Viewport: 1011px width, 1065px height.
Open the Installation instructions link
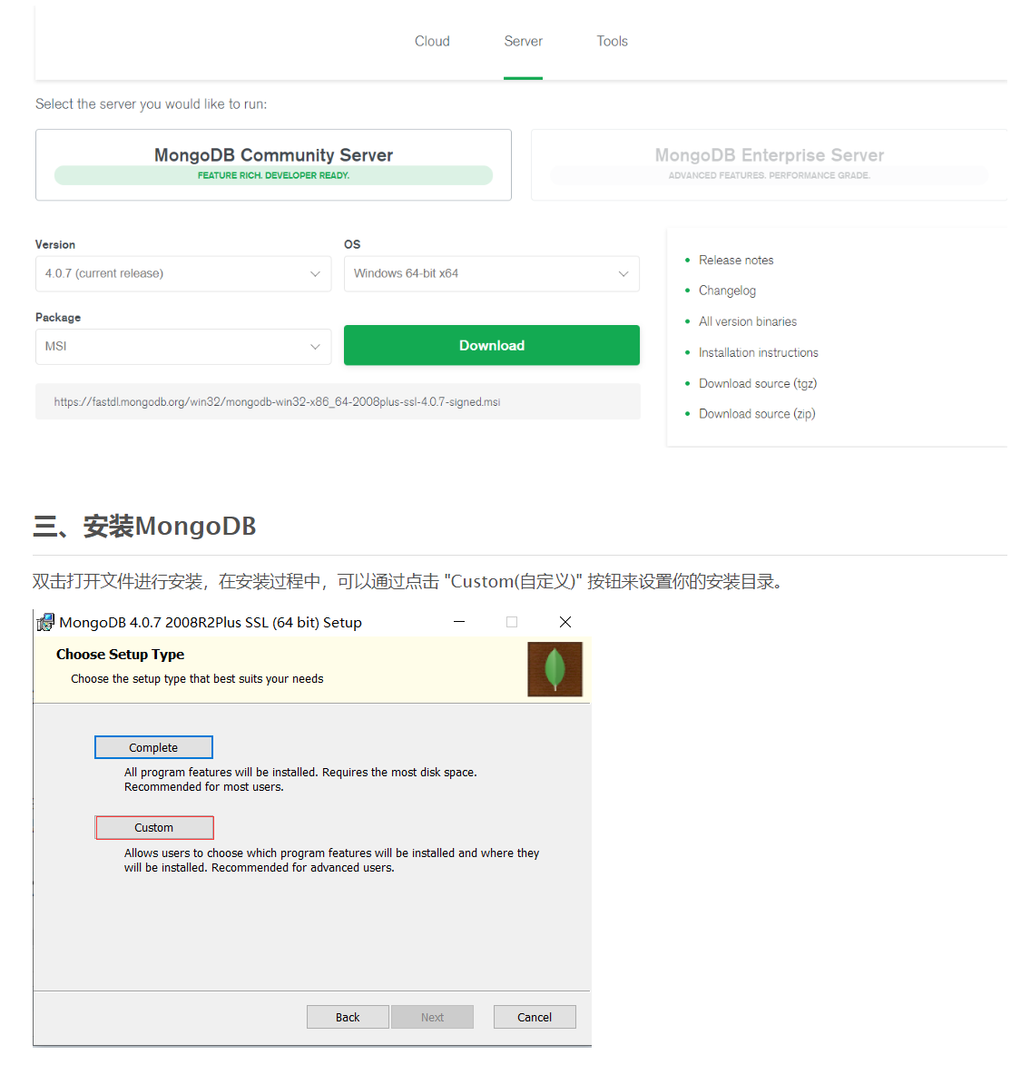click(x=759, y=352)
